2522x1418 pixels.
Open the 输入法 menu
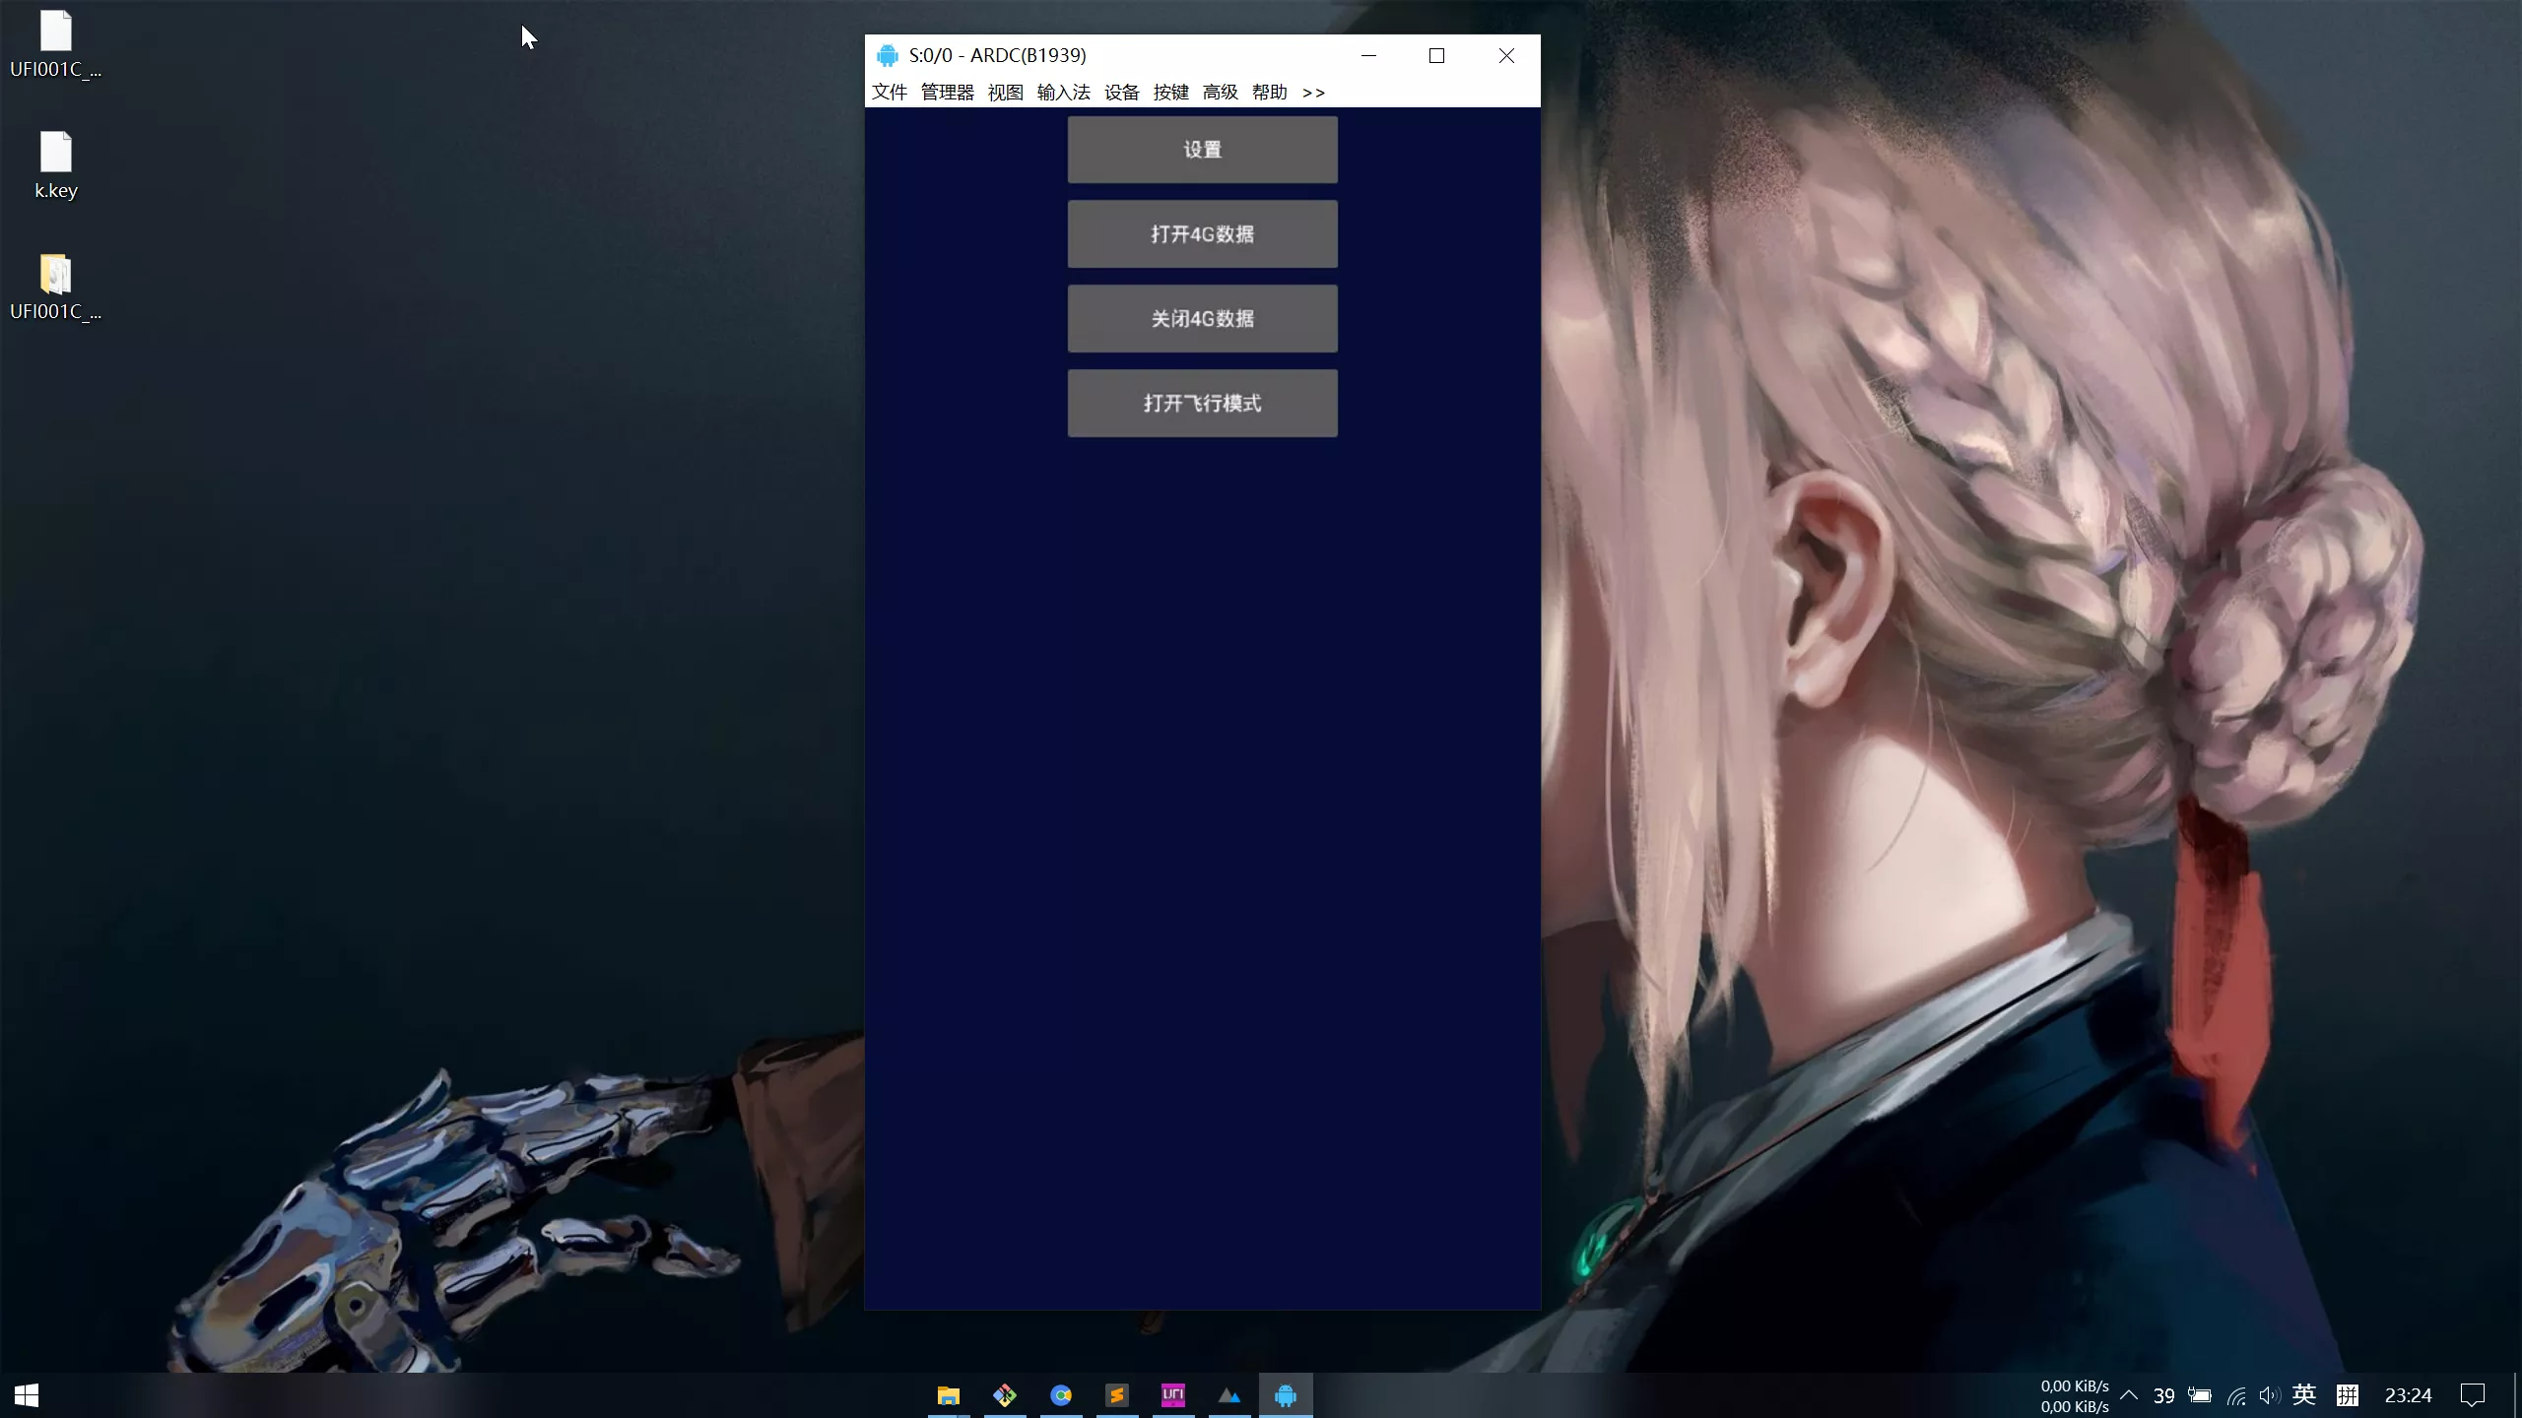pos(1063,93)
